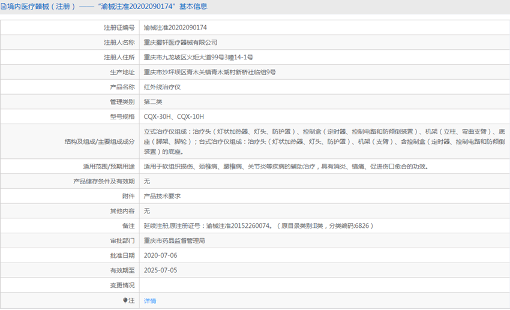This screenshot has width=510, height=310.
Task: Click the 备注 row label
Action: 128,226
